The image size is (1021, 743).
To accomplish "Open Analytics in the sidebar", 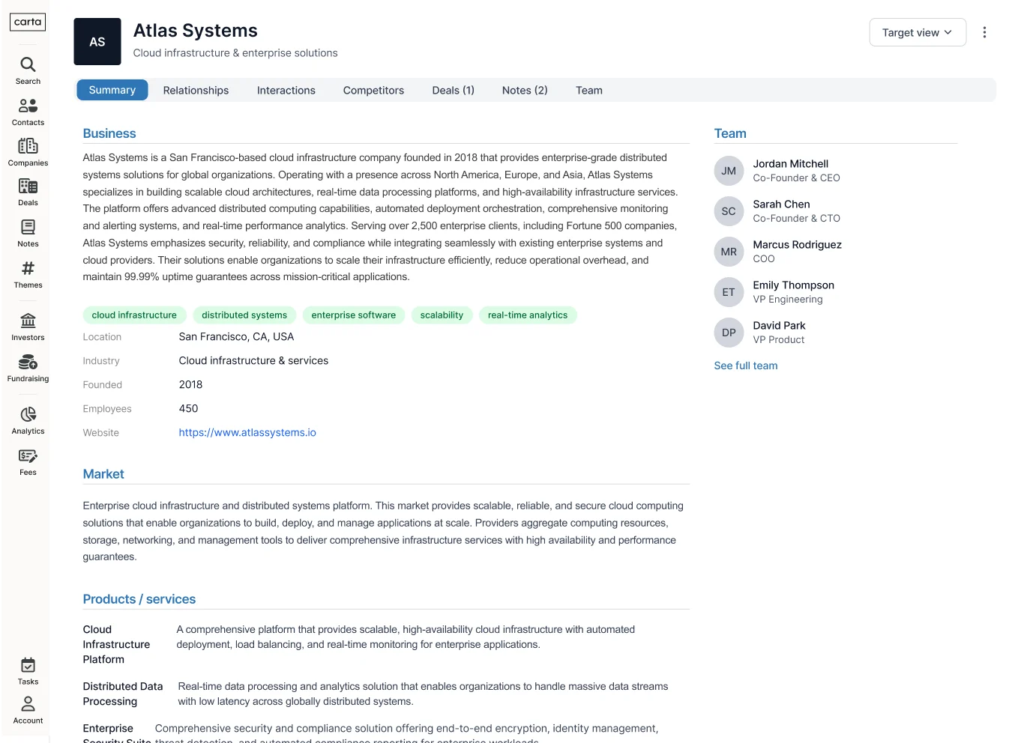I will (x=28, y=420).
